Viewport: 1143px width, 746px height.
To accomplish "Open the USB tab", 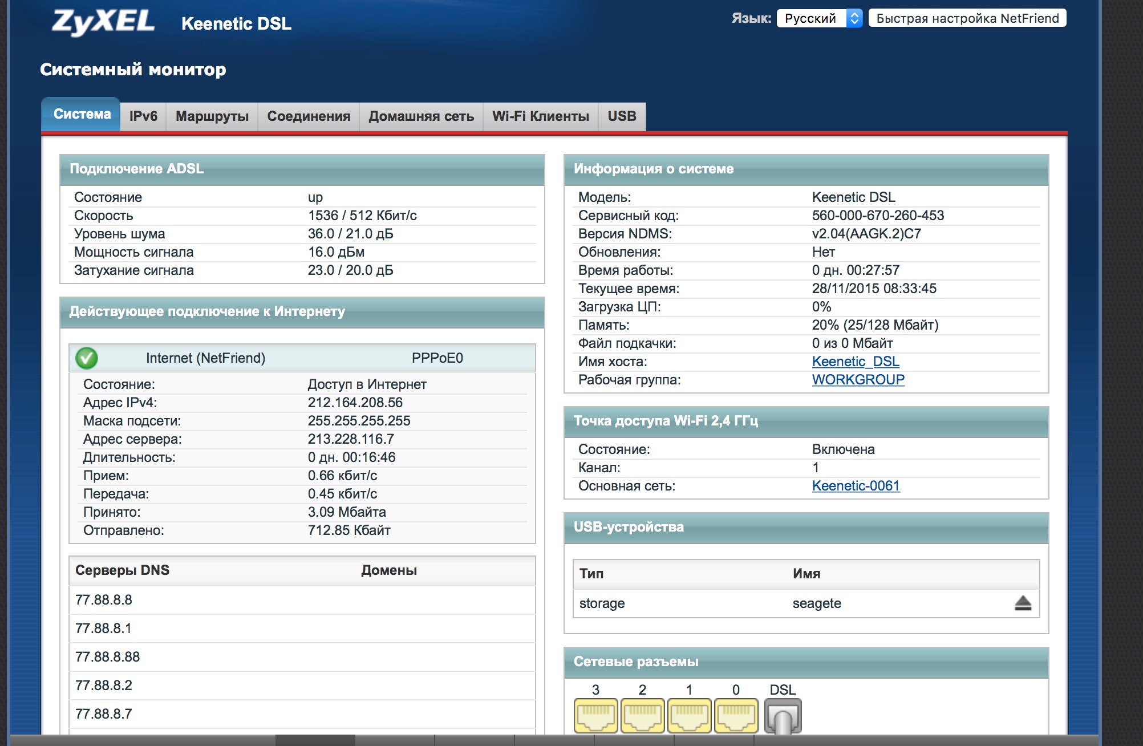I will [622, 116].
